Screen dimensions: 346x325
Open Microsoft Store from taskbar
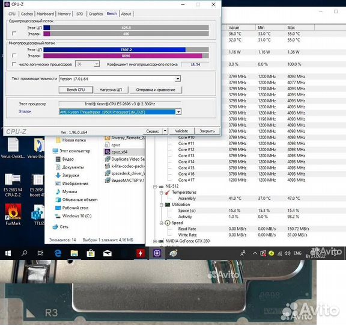click(x=91, y=253)
